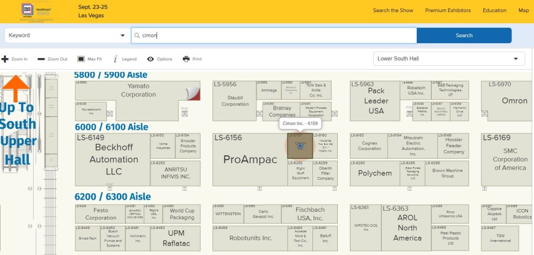Select the Festo Corporation booth

point(100,214)
